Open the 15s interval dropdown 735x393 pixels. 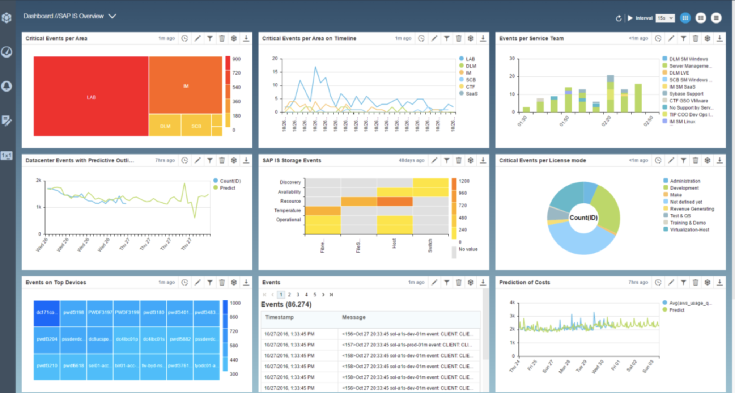665,18
